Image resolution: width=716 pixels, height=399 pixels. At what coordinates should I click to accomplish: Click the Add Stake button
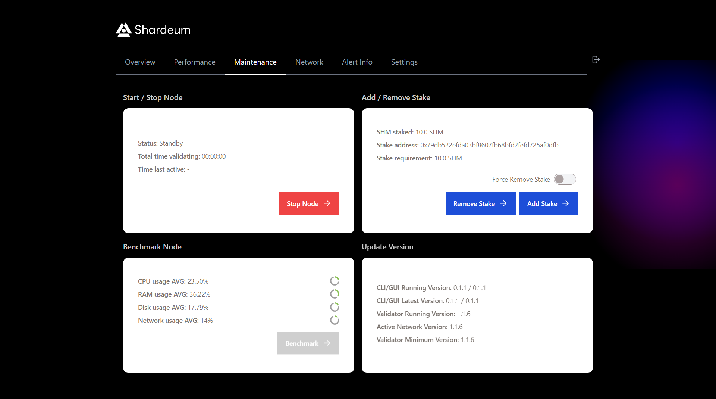coord(548,203)
